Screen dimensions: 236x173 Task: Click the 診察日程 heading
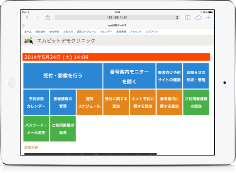click(31, 148)
